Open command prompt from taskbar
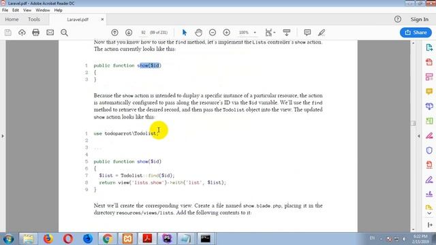This screenshot has height=245, width=436. pos(206,239)
